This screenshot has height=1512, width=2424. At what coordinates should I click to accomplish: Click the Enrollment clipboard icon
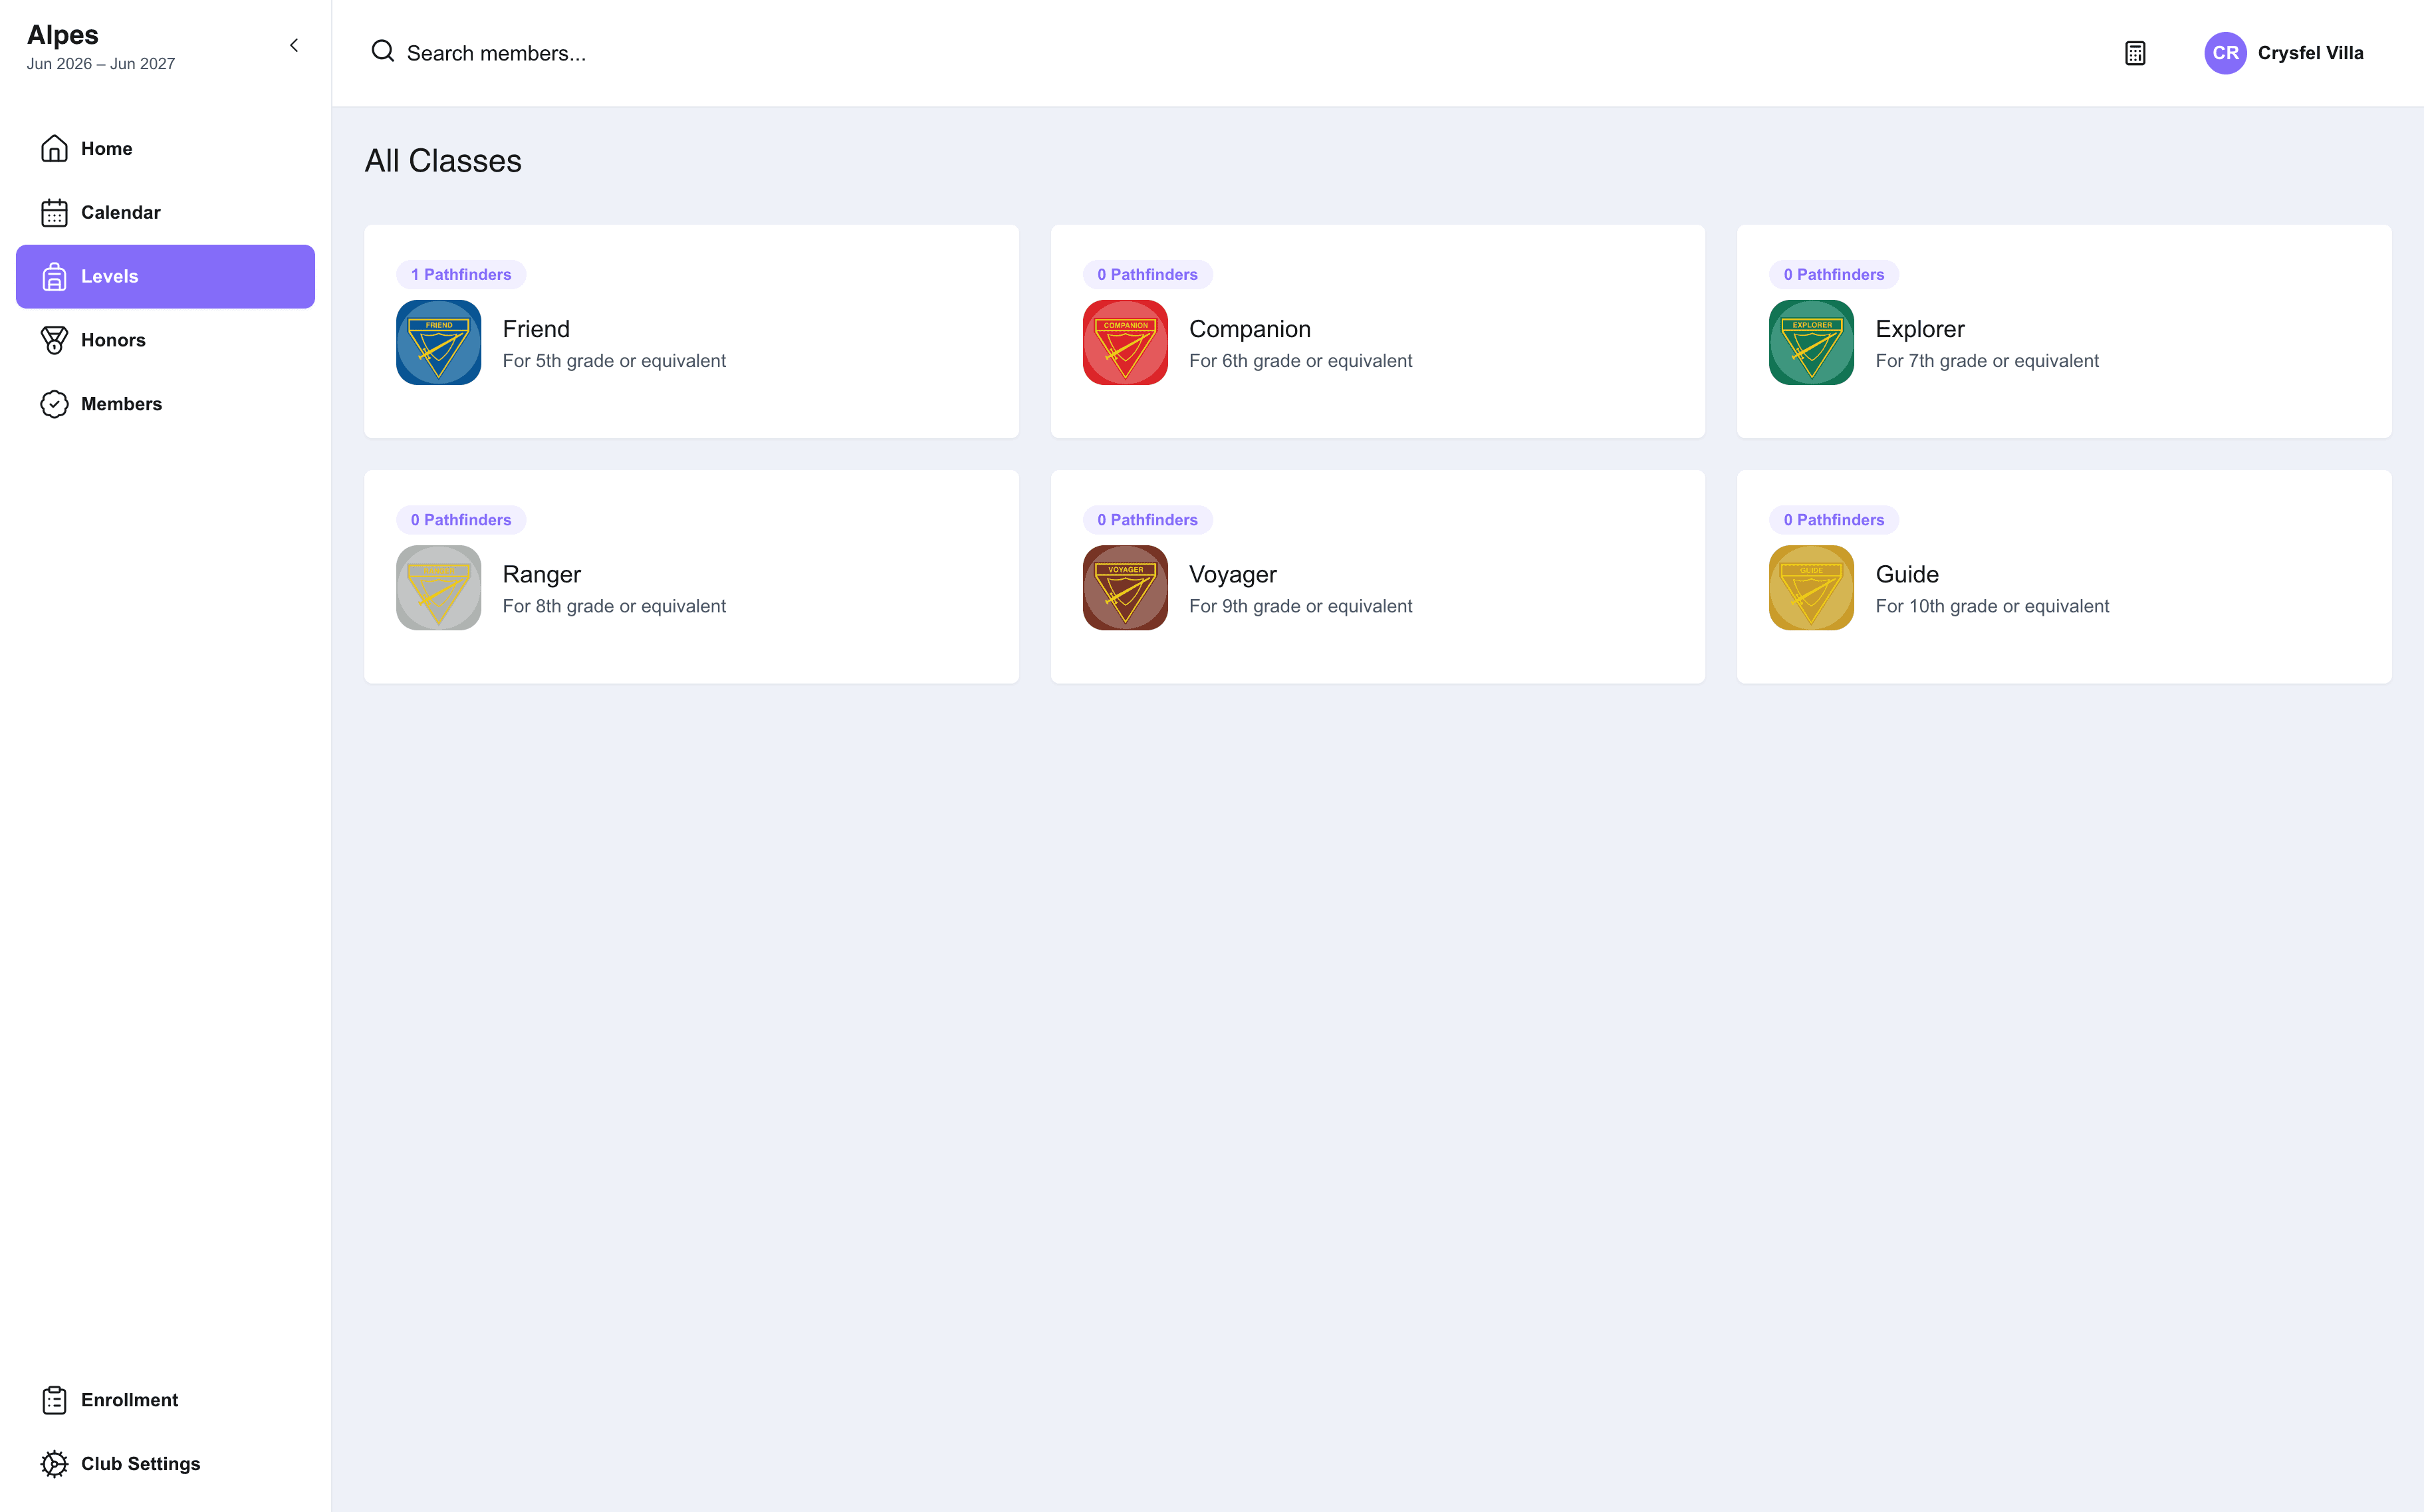click(x=54, y=1400)
